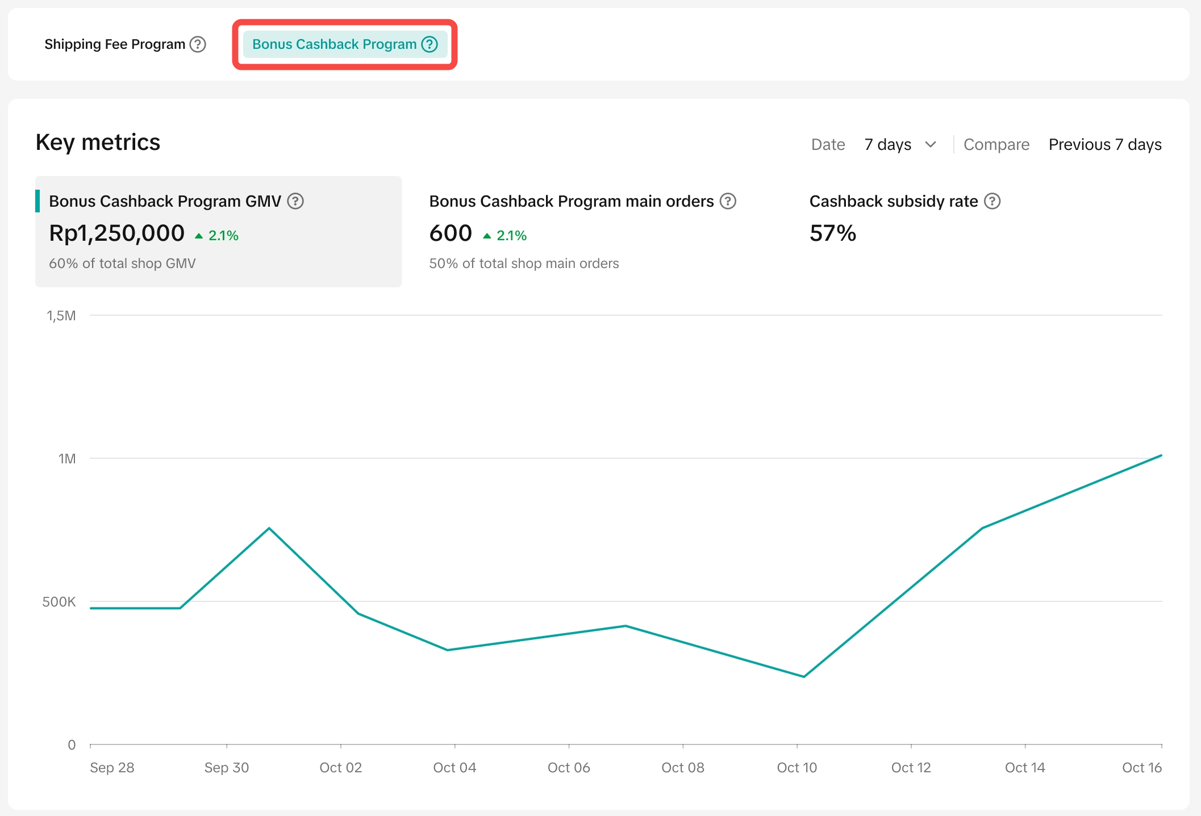The width and height of the screenshot is (1201, 816).
Task: Click Cashback subsidy rate question mark icon
Action: coord(992,201)
